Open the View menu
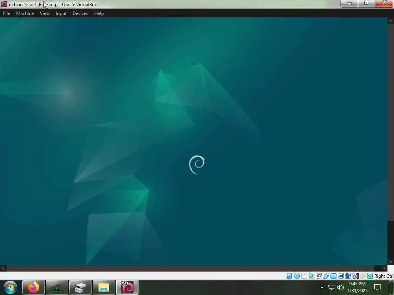The image size is (394, 295). [45, 13]
